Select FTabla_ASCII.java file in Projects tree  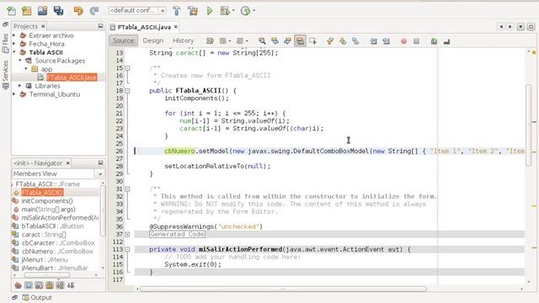[72, 77]
